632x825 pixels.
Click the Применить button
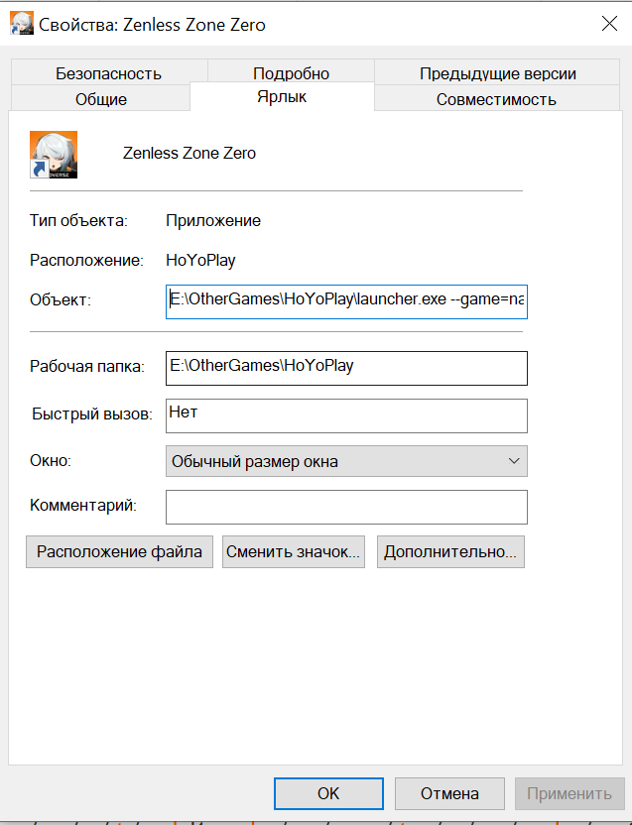click(x=569, y=793)
